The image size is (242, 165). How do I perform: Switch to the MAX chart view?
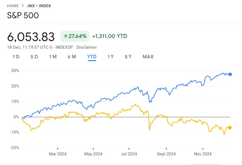pos(148,57)
